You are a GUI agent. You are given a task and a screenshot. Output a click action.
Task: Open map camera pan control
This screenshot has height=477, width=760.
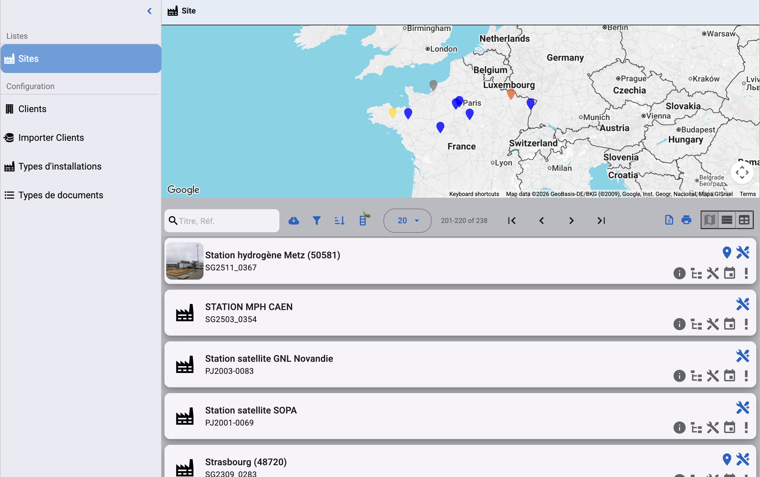[742, 173]
